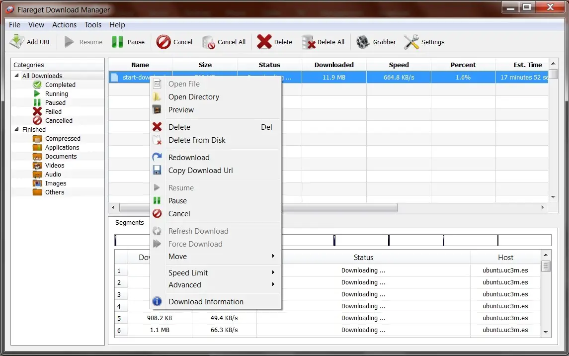Choose Redownload in context menu
The width and height of the screenshot is (569, 356).
(x=216, y=158)
